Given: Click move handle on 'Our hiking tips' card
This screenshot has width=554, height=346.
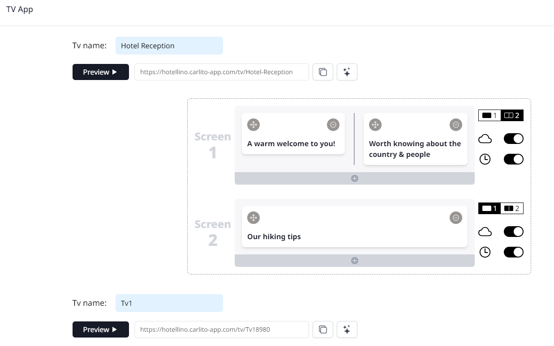Looking at the screenshot, I should (x=253, y=218).
